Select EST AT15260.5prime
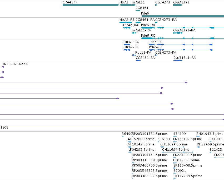The image size is (224, 180). (141, 139)
